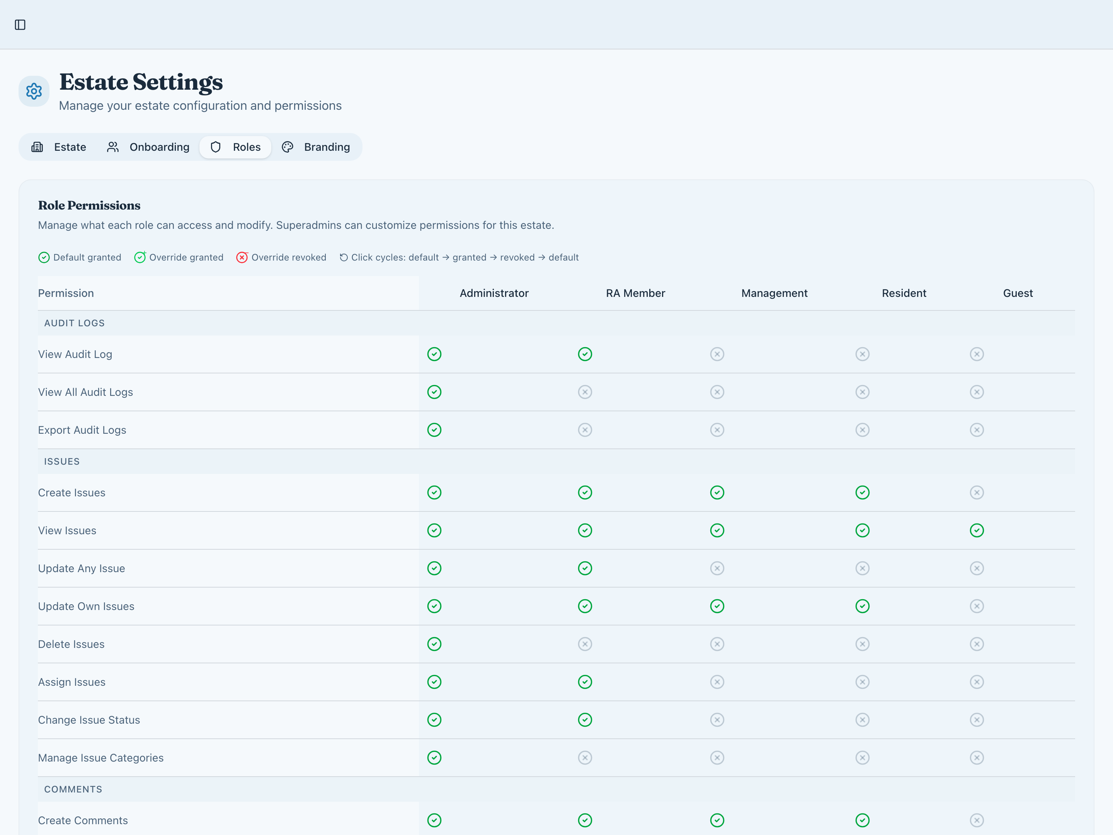
Task: Click the Override revoked legend icon
Action: coord(242,257)
